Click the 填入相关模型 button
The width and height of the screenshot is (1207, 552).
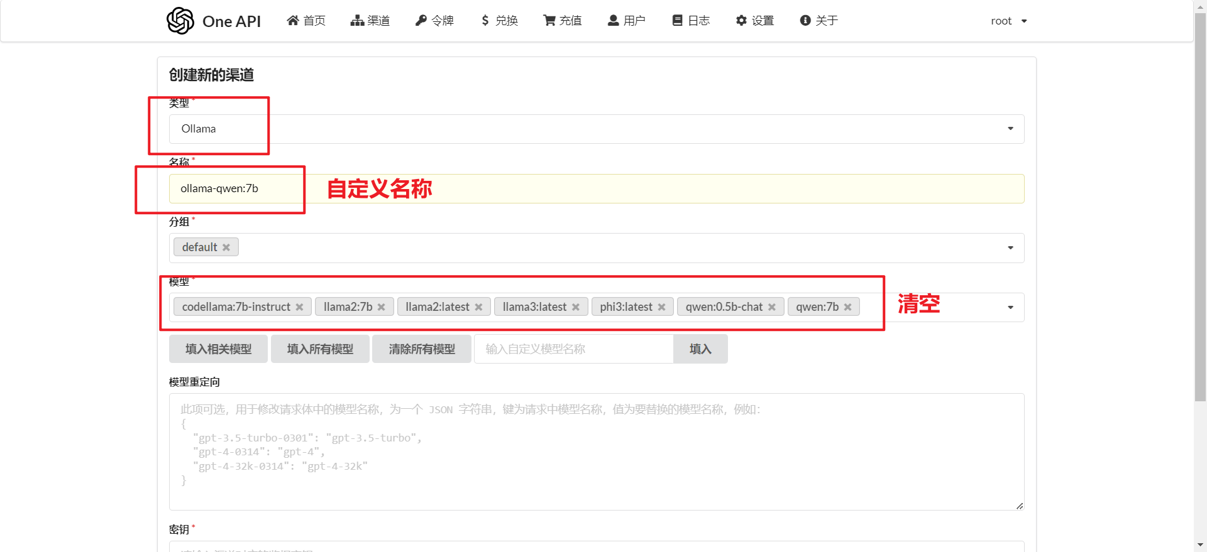(x=218, y=349)
